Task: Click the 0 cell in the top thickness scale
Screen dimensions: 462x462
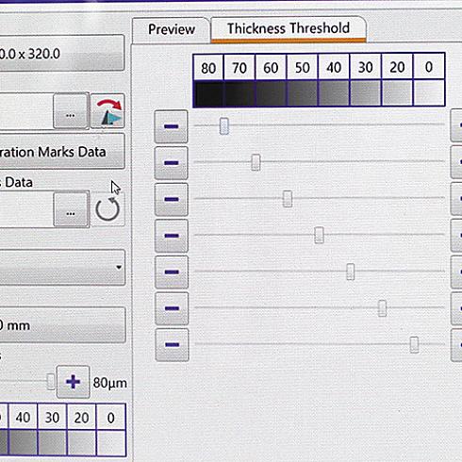Action: 429,67
